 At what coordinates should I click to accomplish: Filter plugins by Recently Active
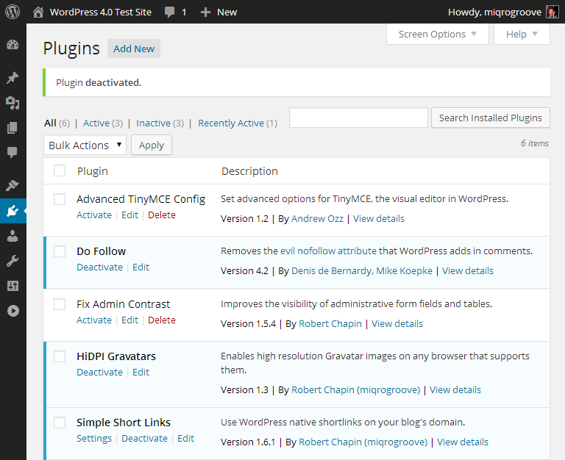pyautogui.click(x=238, y=123)
